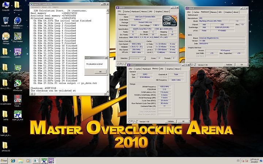This screenshot has height=164, width=263.
Task: Open the cpu-z_1.55 folder icon
Action: pos(5,83)
